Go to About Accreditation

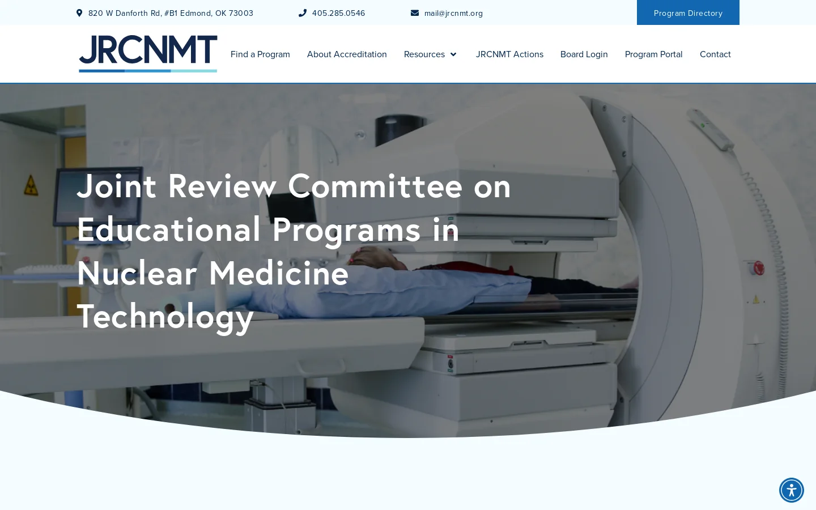(347, 54)
